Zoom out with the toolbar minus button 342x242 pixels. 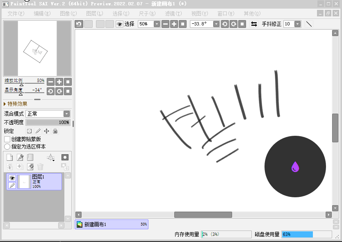pos(166,24)
